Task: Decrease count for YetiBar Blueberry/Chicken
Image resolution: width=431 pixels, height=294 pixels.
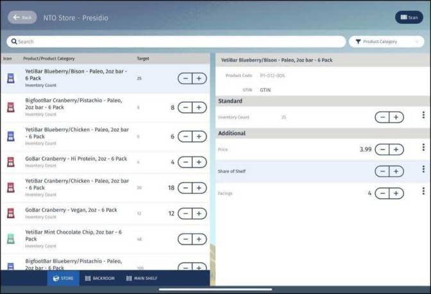Action: tap(185, 137)
